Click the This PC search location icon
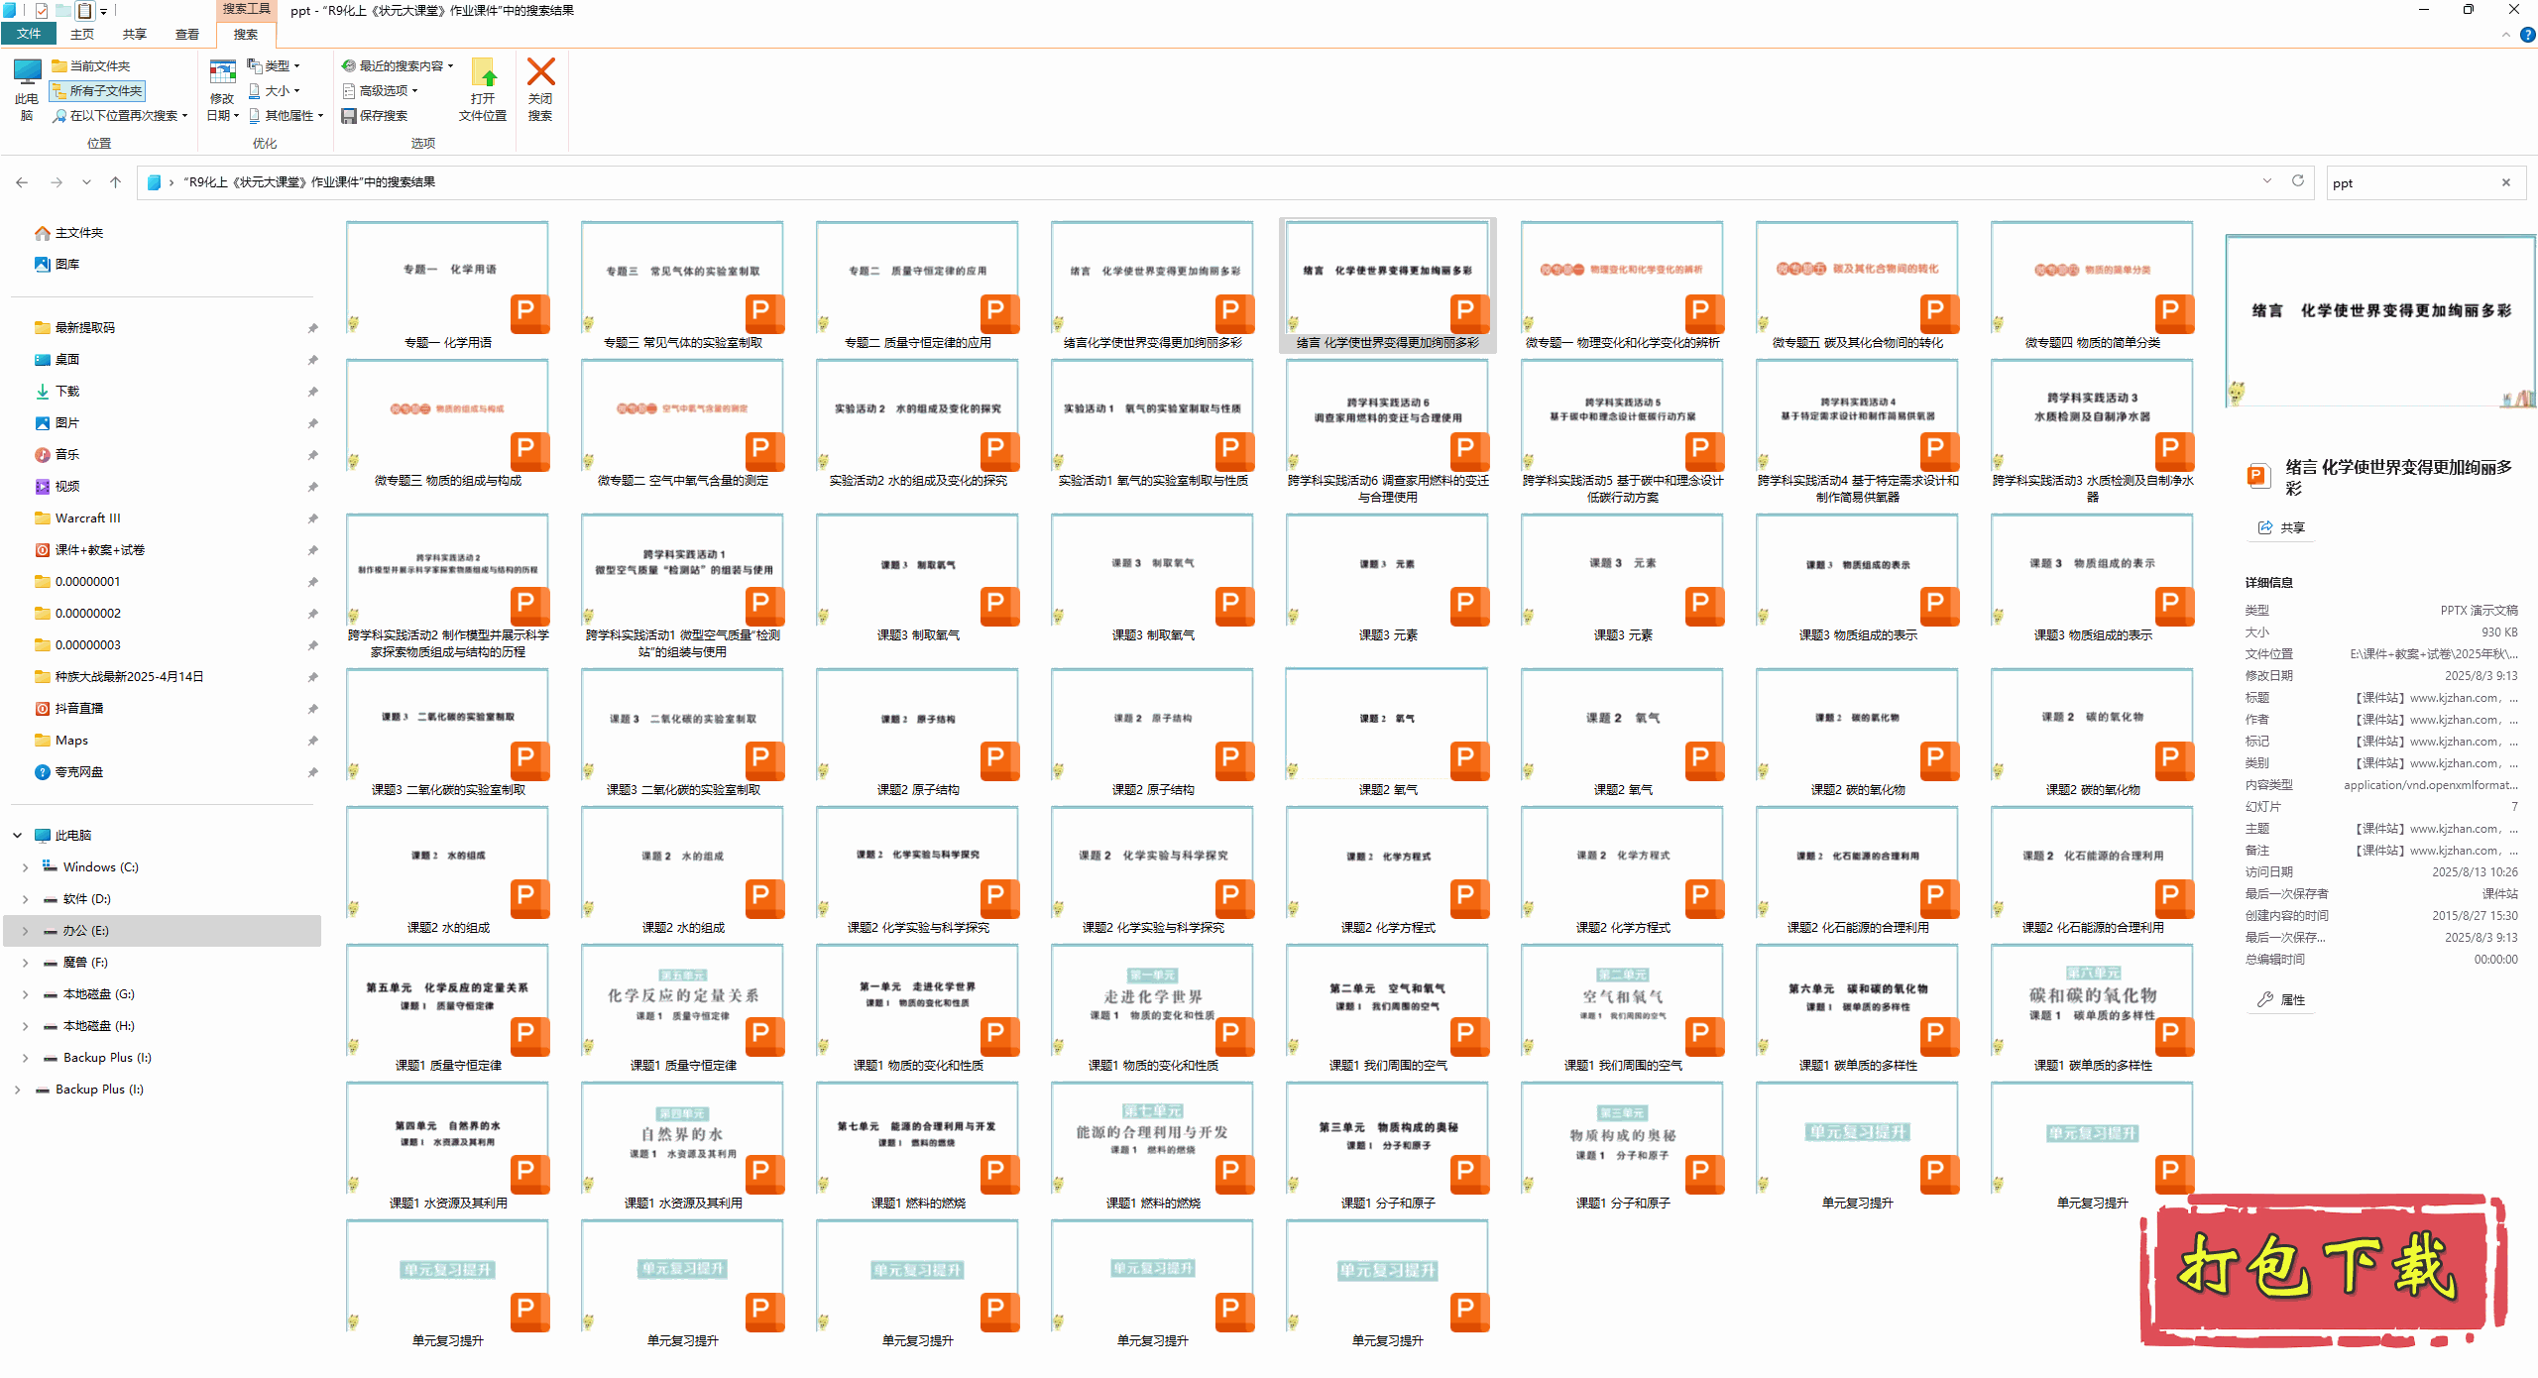This screenshot has height=1378, width=2538. tap(27, 73)
